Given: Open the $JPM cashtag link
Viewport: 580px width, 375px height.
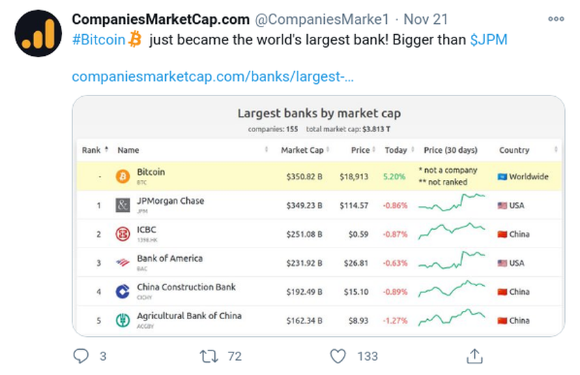Looking at the screenshot, I should pos(489,40).
